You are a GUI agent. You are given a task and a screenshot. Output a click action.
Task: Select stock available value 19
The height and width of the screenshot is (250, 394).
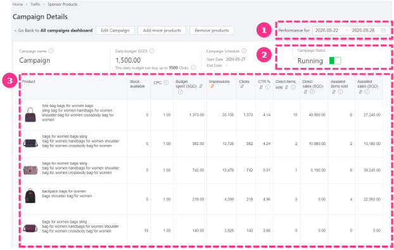(146, 230)
